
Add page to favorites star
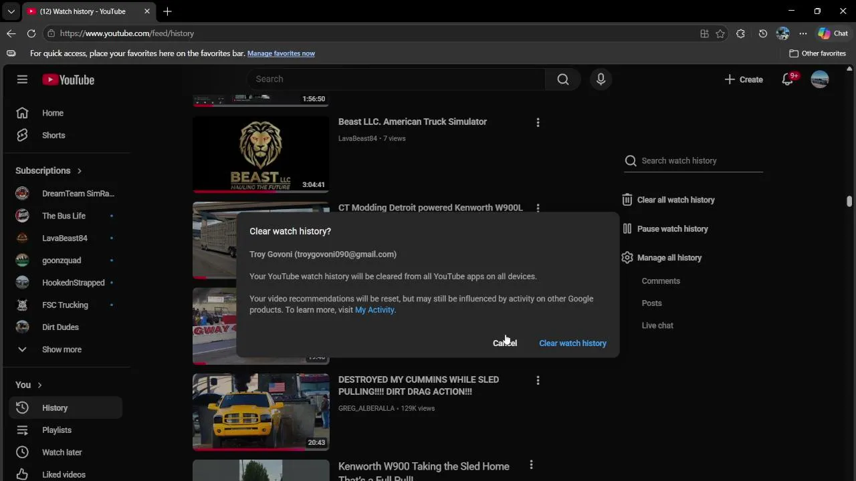click(720, 33)
